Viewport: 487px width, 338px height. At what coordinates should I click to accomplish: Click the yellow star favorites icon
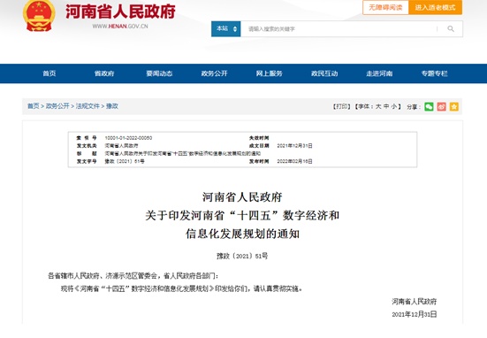coord(454,107)
